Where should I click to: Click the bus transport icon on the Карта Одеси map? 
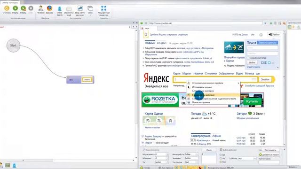170,121
